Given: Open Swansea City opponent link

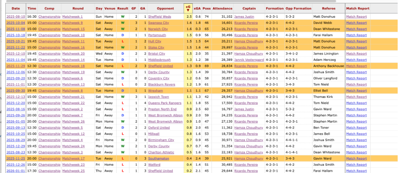Looking at the screenshot, I should pyautogui.click(x=158, y=23).
